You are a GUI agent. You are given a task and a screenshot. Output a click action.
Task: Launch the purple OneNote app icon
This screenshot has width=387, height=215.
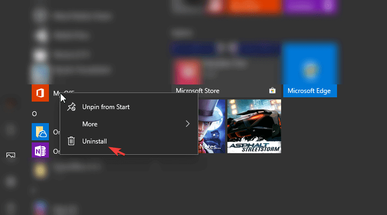tap(40, 150)
